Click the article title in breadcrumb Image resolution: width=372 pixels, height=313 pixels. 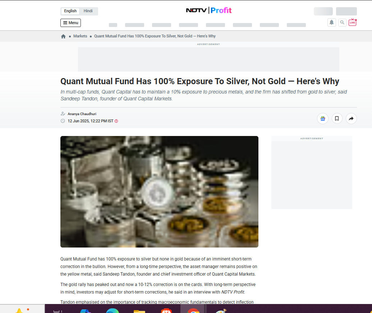(155, 36)
